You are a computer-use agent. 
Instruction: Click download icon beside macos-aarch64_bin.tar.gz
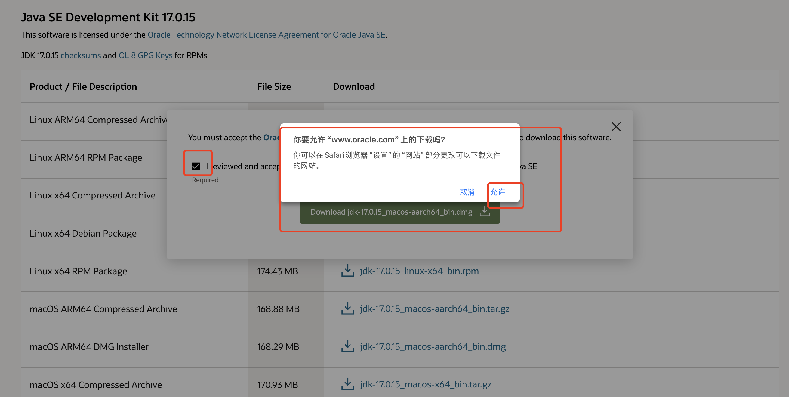point(347,309)
